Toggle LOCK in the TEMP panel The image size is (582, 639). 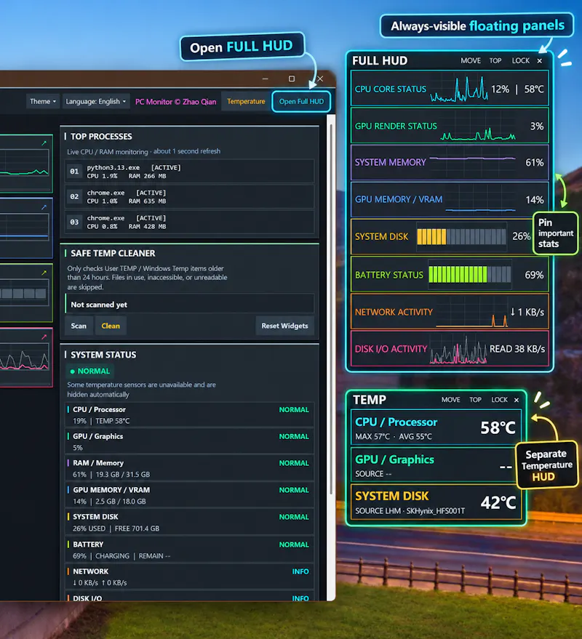[499, 400]
